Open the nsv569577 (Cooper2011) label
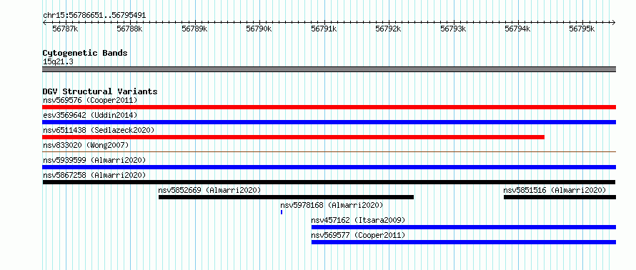 pyautogui.click(x=358, y=235)
